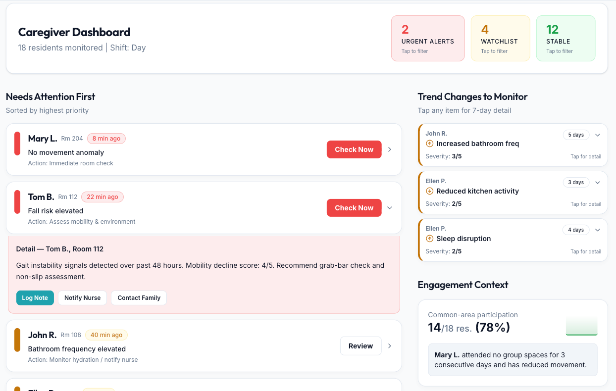This screenshot has height=391, width=616.
Task: Collapse Tom B. detail with the chevron
Action: tap(390, 208)
